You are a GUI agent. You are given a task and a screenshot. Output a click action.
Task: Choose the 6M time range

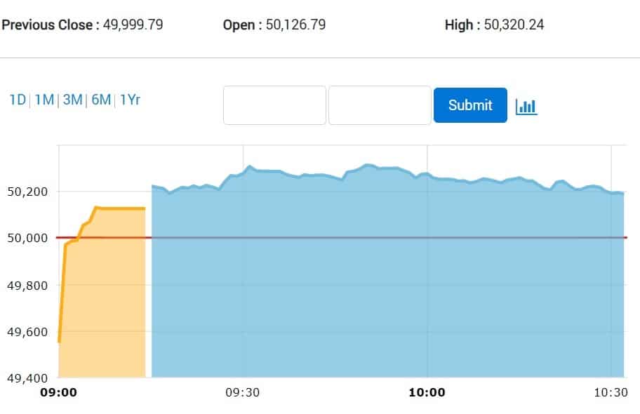(x=101, y=100)
